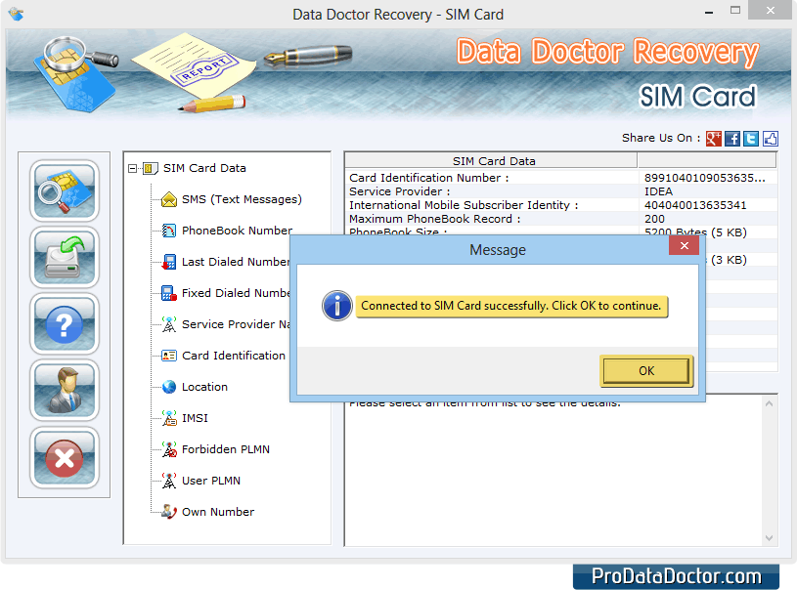
Task: Click the app icon in the title bar
Action: (x=17, y=14)
